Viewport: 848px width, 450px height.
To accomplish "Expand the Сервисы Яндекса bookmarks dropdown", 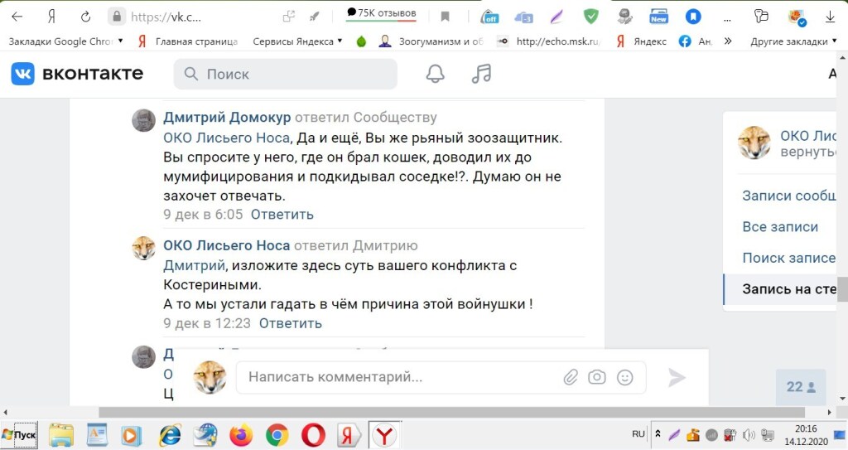I will click(x=297, y=41).
